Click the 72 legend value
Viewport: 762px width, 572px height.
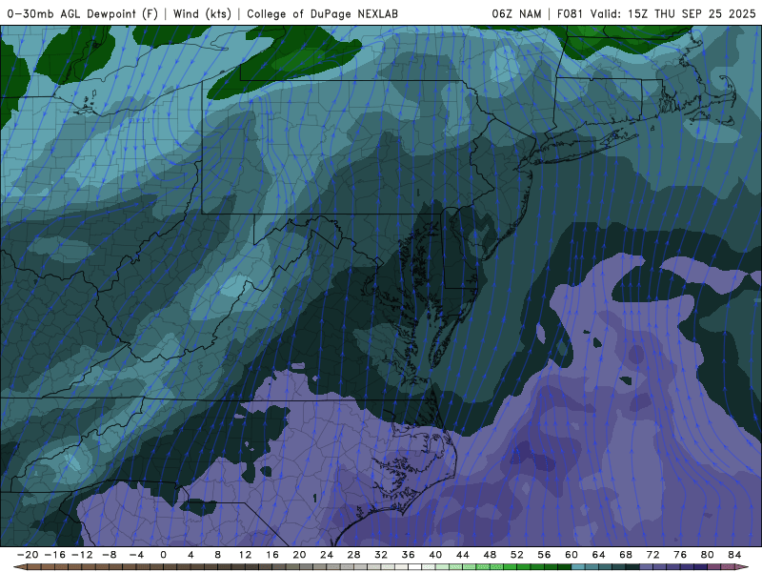[x=653, y=555]
